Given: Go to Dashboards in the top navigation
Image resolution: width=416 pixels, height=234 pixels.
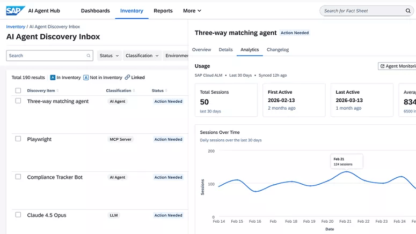Looking at the screenshot, I should [95, 11].
